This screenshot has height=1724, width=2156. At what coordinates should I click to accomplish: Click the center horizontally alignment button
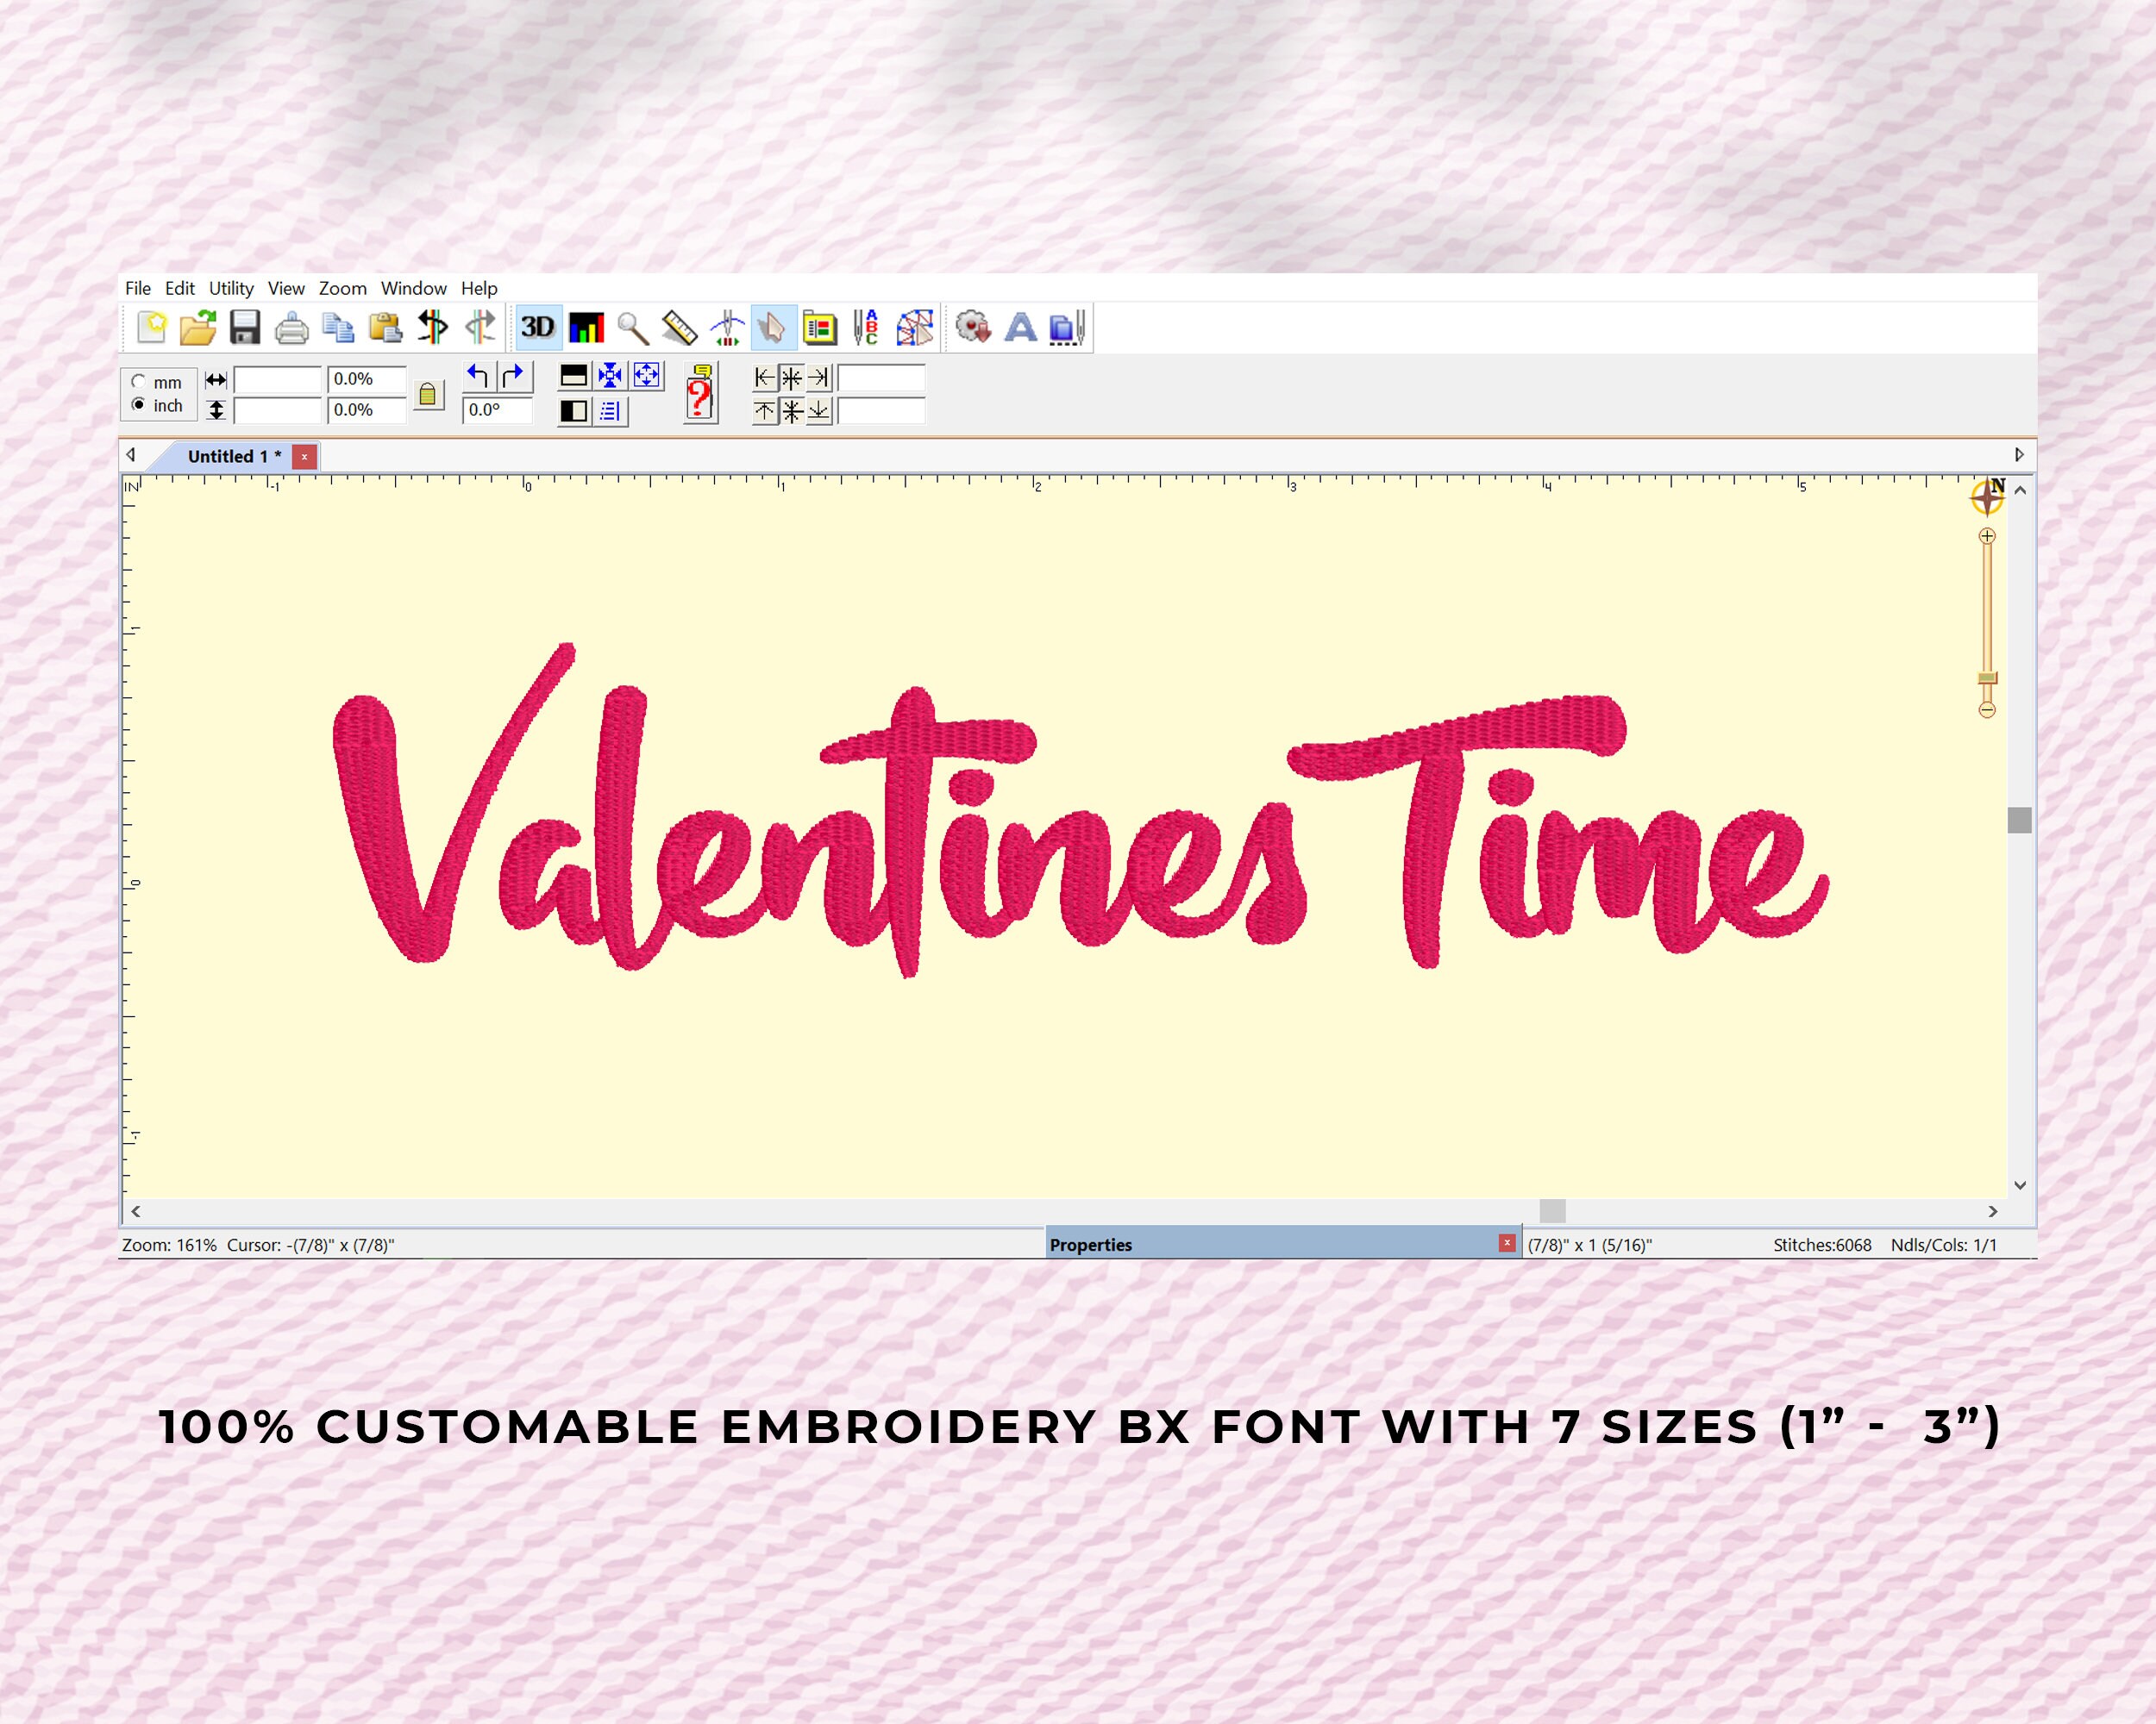tap(791, 376)
